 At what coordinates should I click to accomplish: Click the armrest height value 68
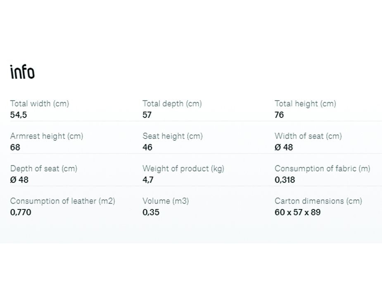pyautogui.click(x=15, y=147)
